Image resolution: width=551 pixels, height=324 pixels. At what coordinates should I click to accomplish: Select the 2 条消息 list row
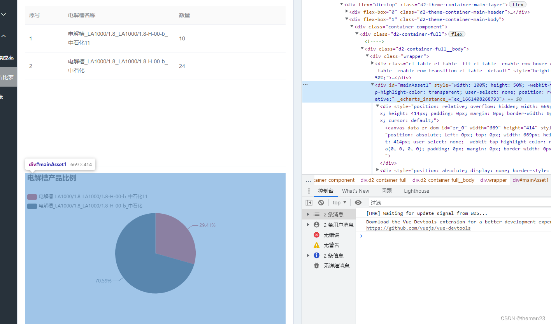(329, 214)
